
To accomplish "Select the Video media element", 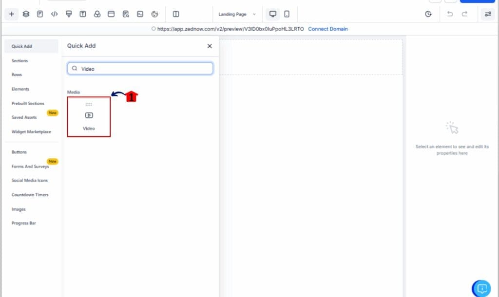I will click(x=89, y=117).
